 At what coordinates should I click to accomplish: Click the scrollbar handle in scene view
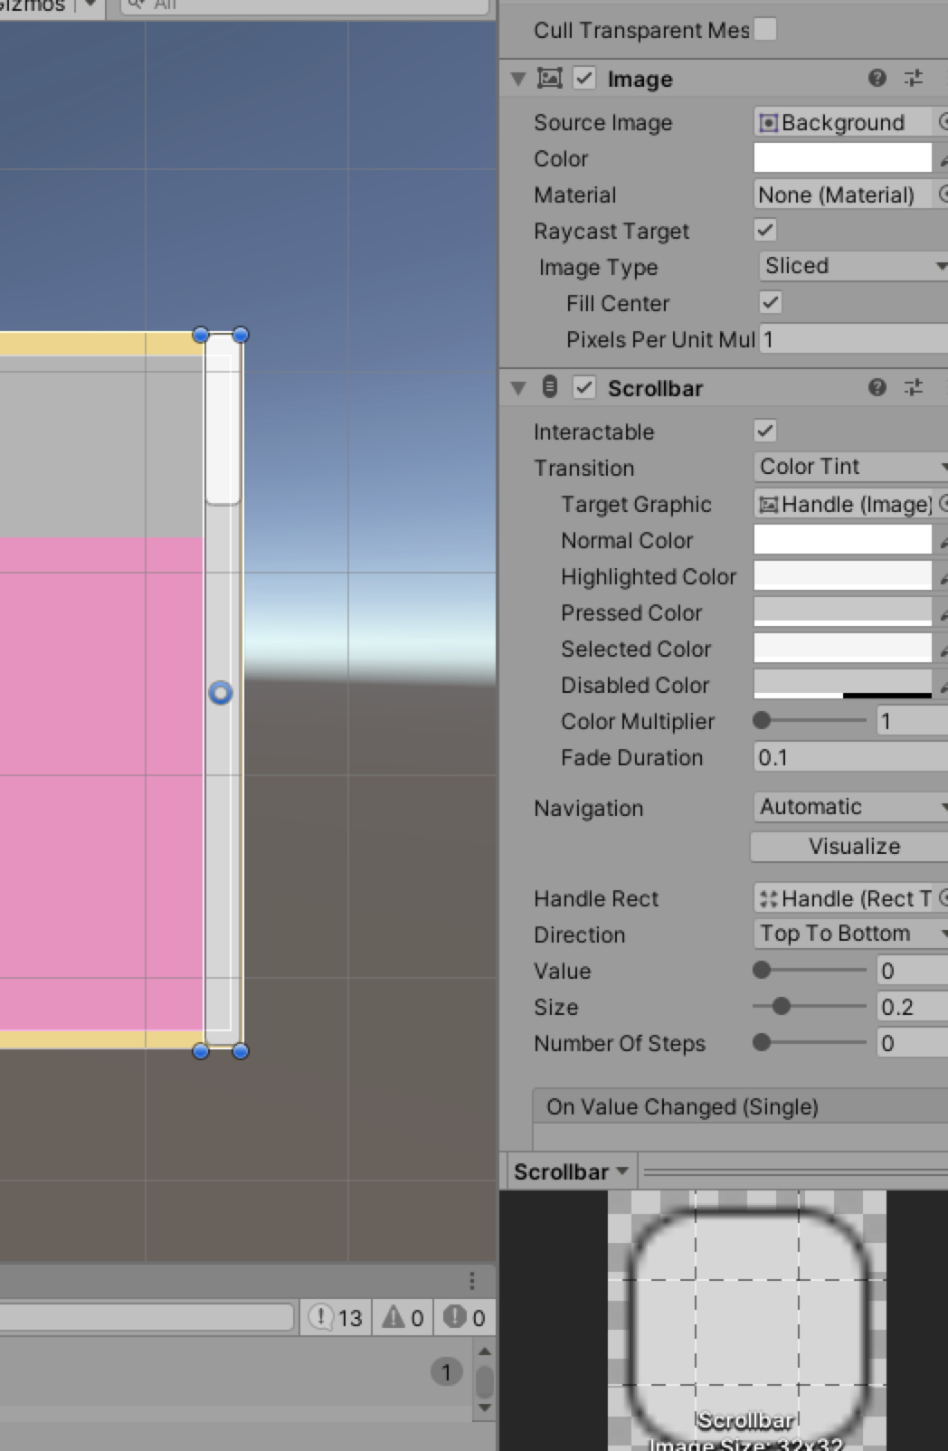pyautogui.click(x=223, y=419)
